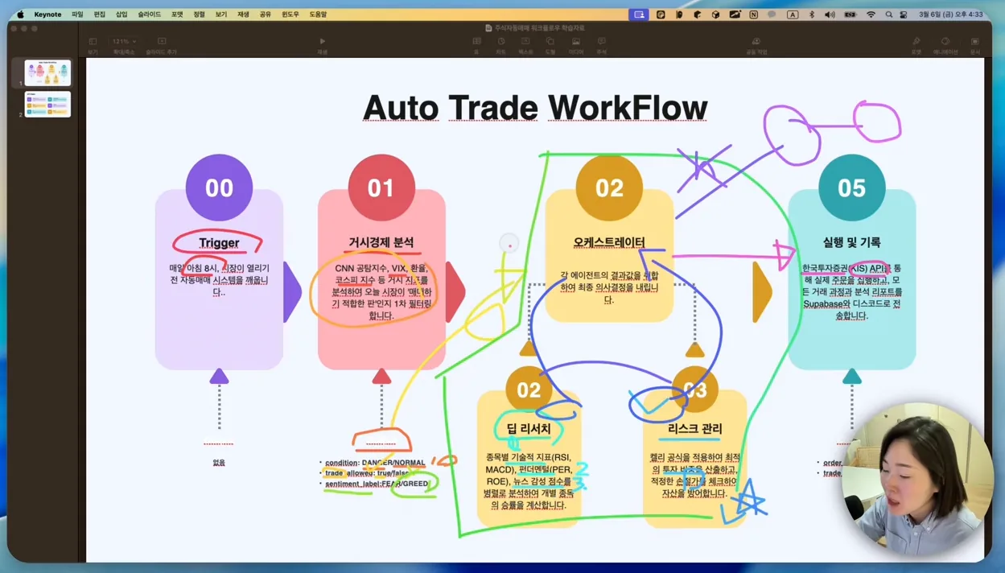Select the second slide thumbnail
Screen dimensions: 1005x573
coord(47,105)
